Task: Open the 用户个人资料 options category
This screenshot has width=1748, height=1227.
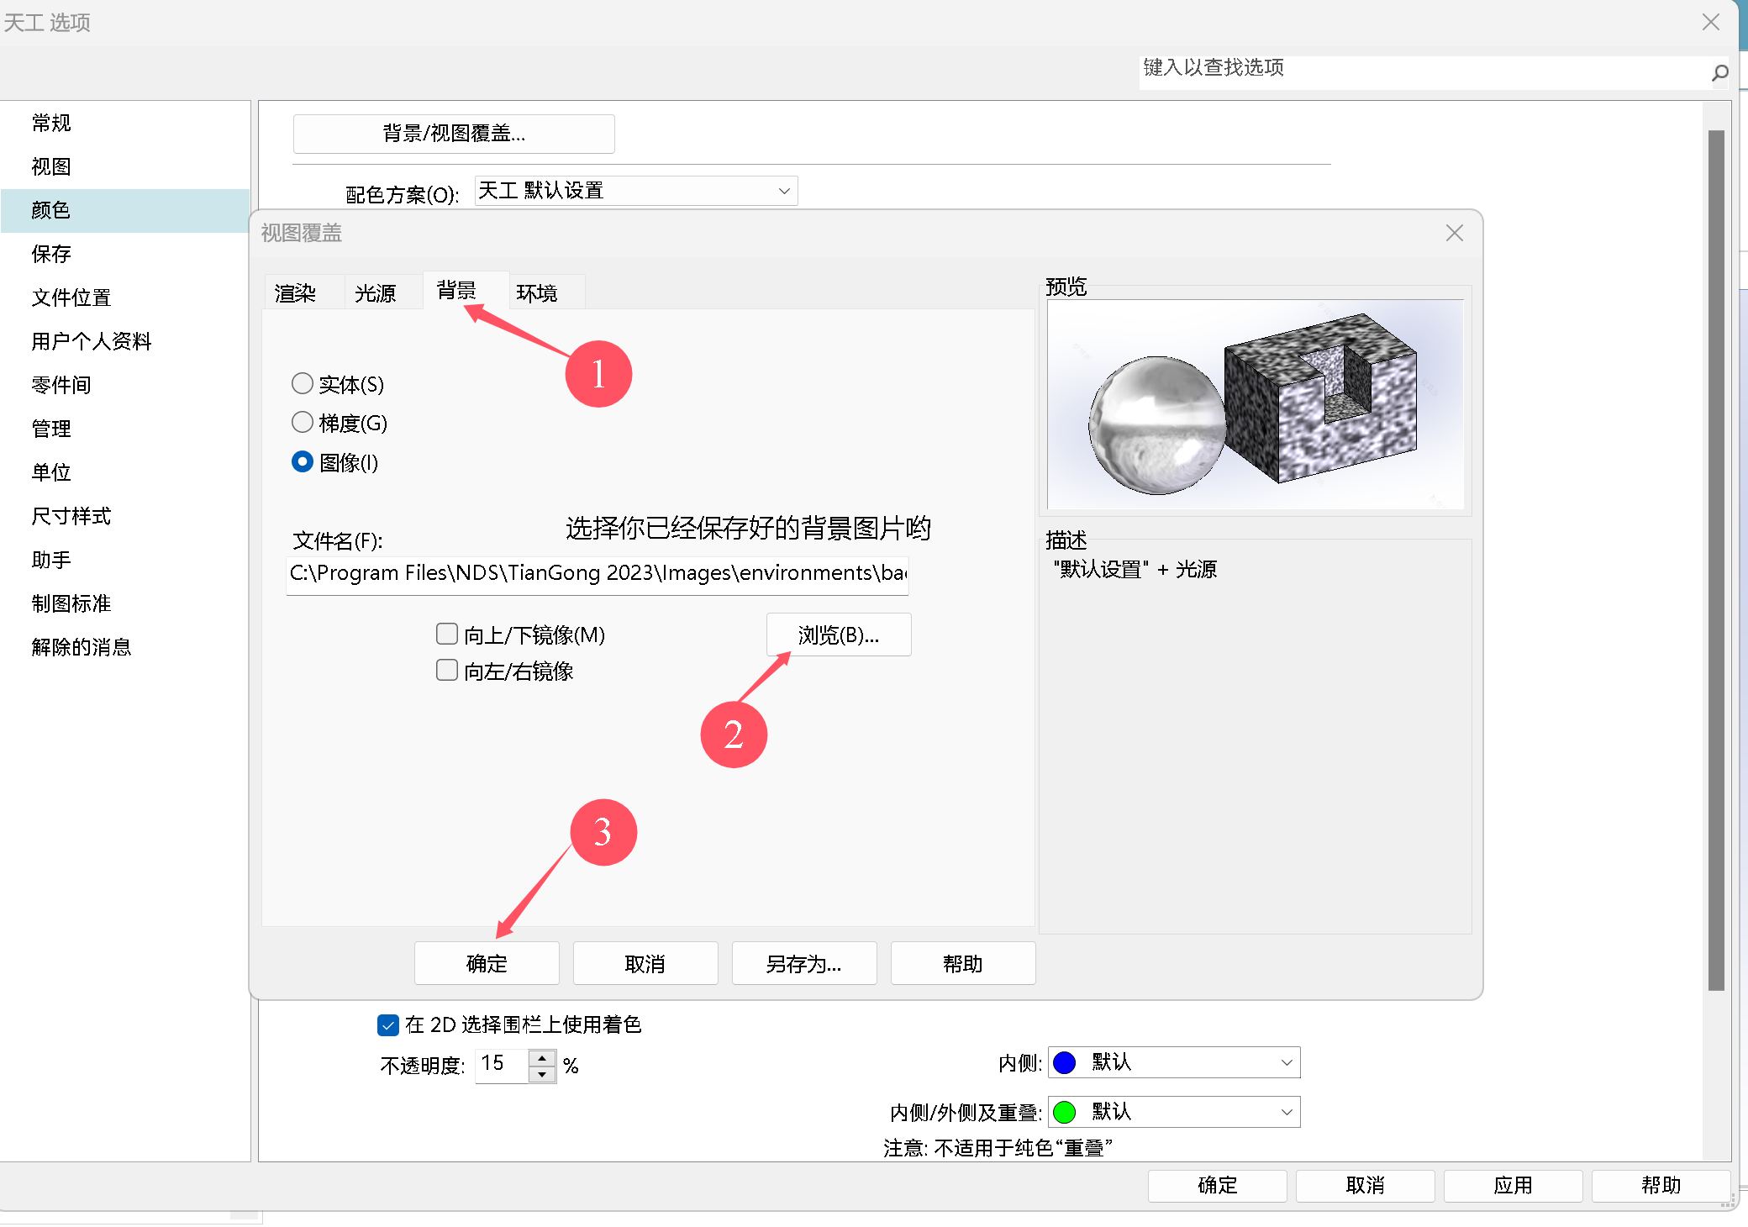Action: pyautogui.click(x=125, y=341)
